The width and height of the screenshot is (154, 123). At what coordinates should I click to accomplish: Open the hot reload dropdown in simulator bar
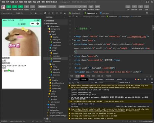pyautogui.click(x=19, y=13)
